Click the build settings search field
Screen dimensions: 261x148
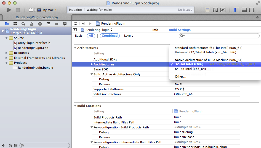[x=221, y=36]
